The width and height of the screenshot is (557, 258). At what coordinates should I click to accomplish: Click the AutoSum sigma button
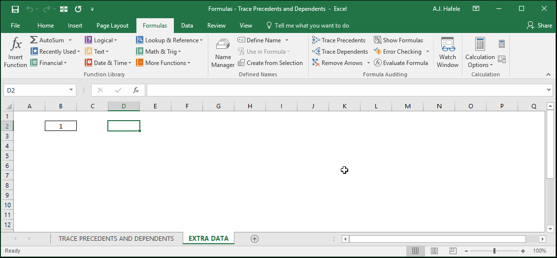point(34,40)
